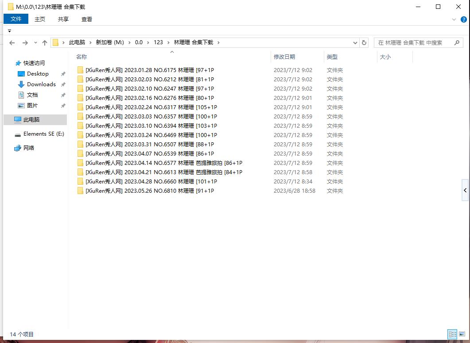This screenshot has width=470, height=343.
Task: Click the magnifier icon in the search box
Action: point(457,43)
